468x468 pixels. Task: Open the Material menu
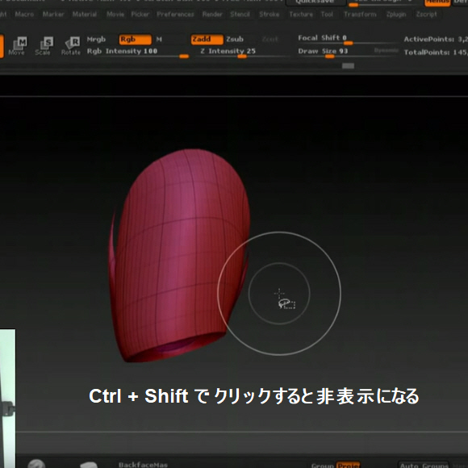click(x=85, y=14)
